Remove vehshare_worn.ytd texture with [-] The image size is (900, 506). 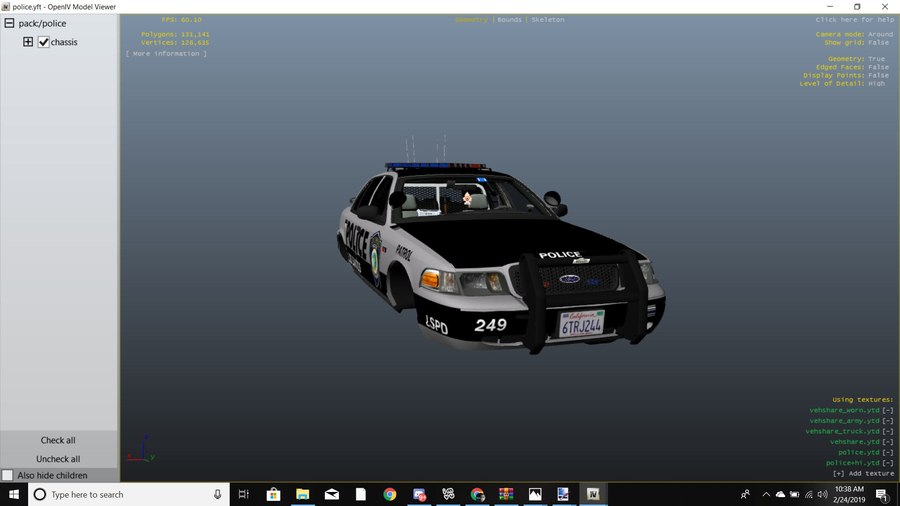pos(888,410)
